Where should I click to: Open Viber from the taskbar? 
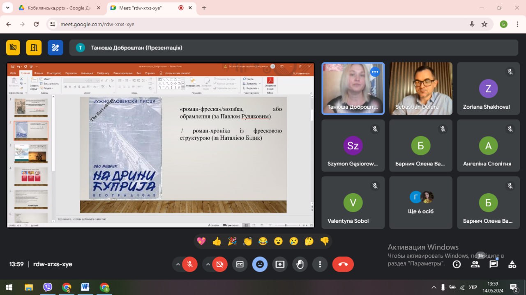click(48, 287)
